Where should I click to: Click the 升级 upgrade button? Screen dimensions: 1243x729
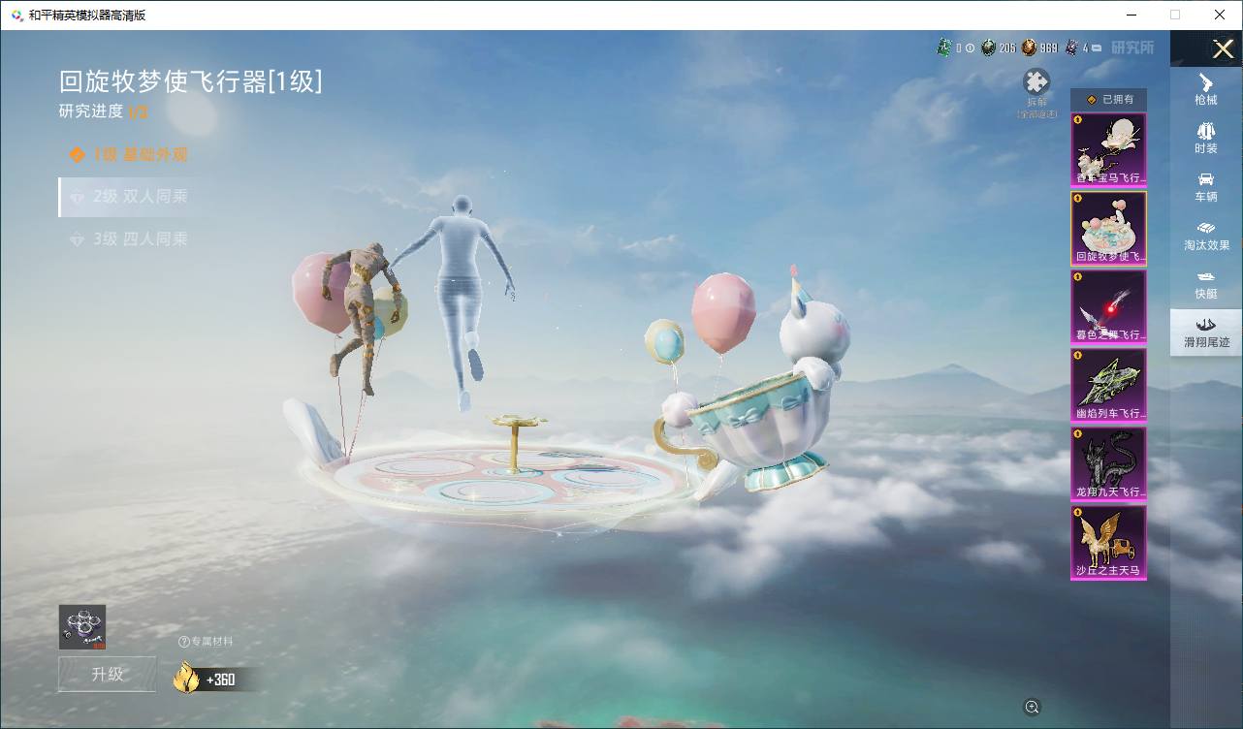tap(107, 674)
